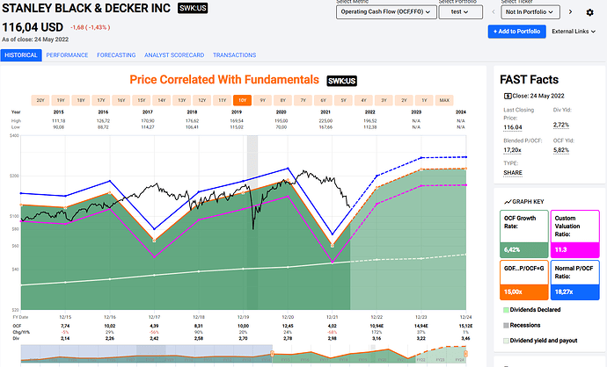Click the SWK:US badge beside chart title
607x367 pixels.
click(341, 80)
